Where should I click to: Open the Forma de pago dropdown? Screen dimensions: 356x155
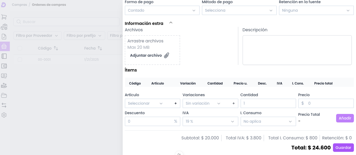pyautogui.click(x=162, y=10)
